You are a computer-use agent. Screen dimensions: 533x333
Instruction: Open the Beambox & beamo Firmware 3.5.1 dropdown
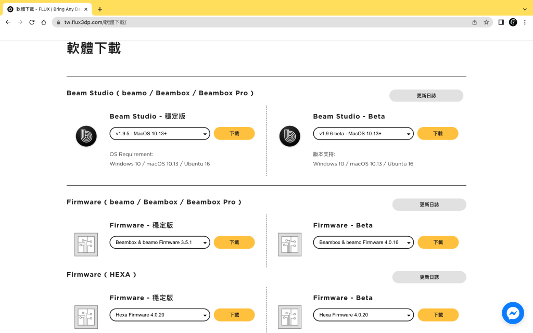point(160,242)
